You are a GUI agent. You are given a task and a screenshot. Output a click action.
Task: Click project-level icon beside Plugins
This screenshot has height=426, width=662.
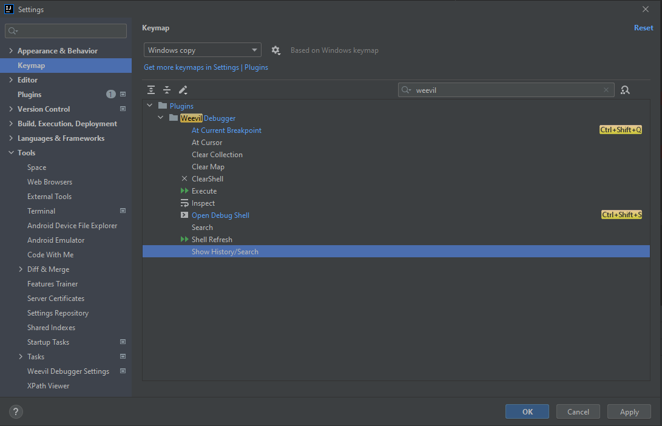coord(123,94)
